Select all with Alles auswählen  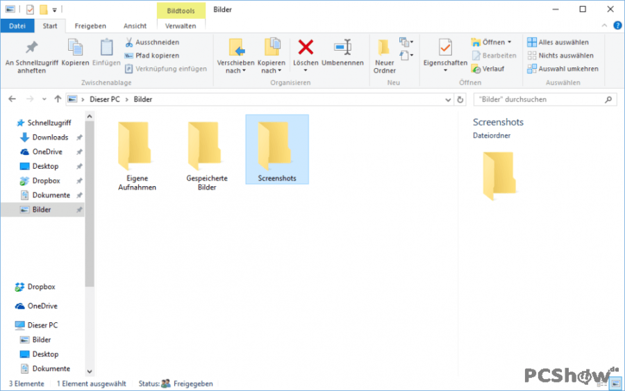(558, 42)
